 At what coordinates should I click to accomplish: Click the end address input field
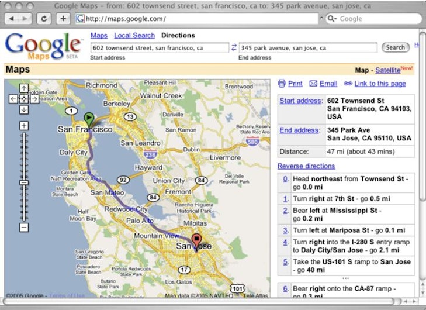(308, 48)
